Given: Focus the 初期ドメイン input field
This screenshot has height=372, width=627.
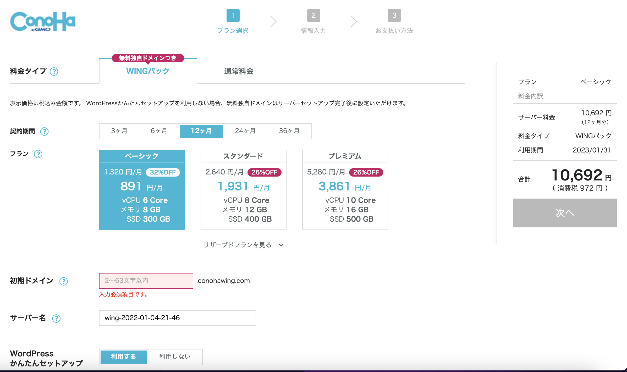Looking at the screenshot, I should 146,281.
